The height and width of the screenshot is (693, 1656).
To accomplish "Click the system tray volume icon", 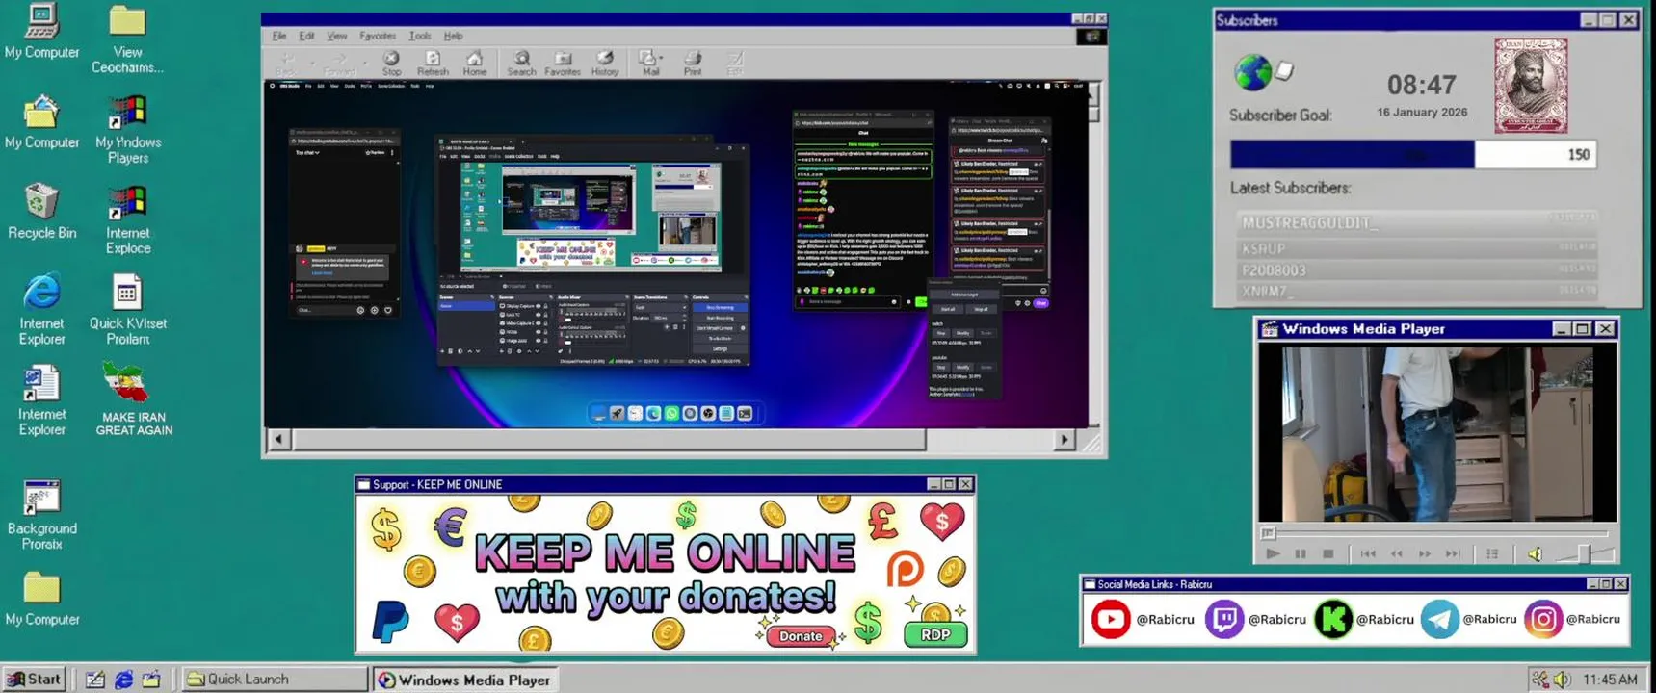I will click(x=1562, y=680).
